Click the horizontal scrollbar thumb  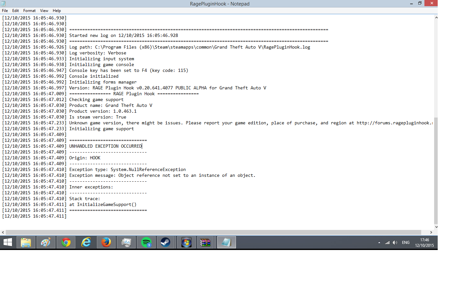(213, 233)
